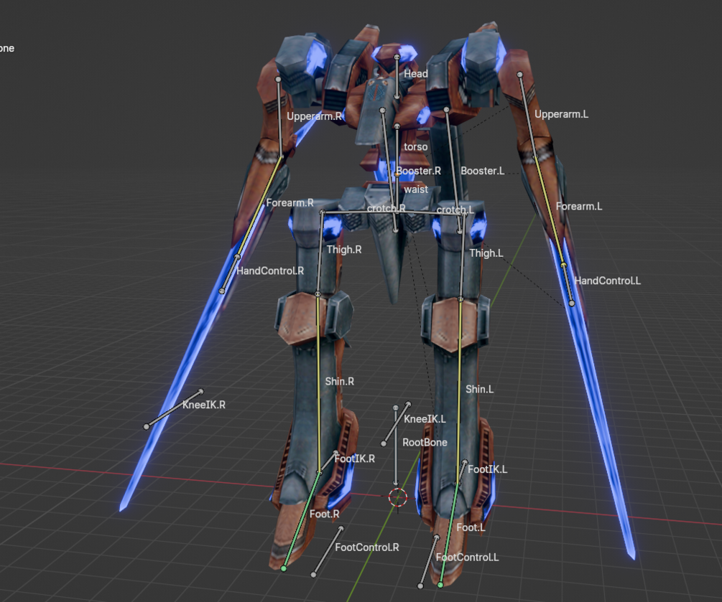Select the KneeIK.L bone label
This screenshot has height=602, width=722.
pos(425,419)
